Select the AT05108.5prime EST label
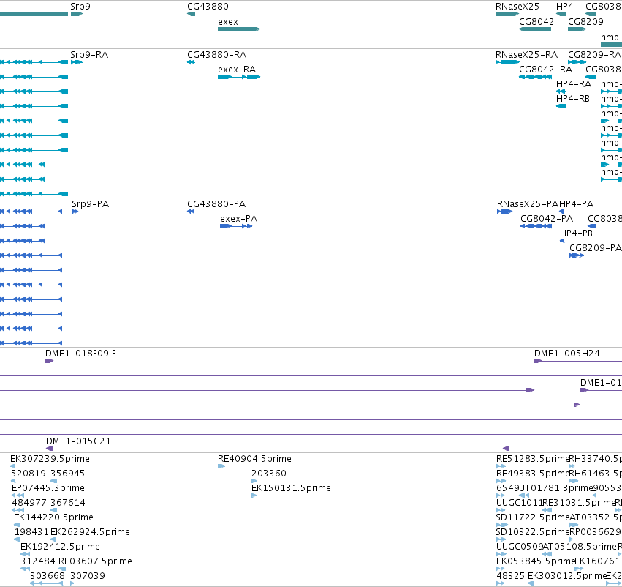Viewport: 622px width, 587px height. 580,547
